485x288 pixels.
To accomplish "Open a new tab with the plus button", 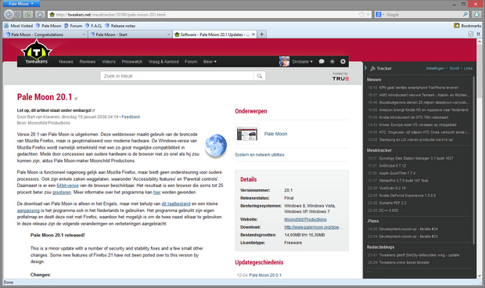I will click(x=262, y=34).
